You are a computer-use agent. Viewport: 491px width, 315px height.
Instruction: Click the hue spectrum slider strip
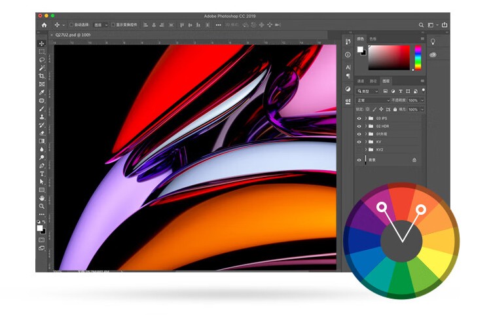(418, 58)
